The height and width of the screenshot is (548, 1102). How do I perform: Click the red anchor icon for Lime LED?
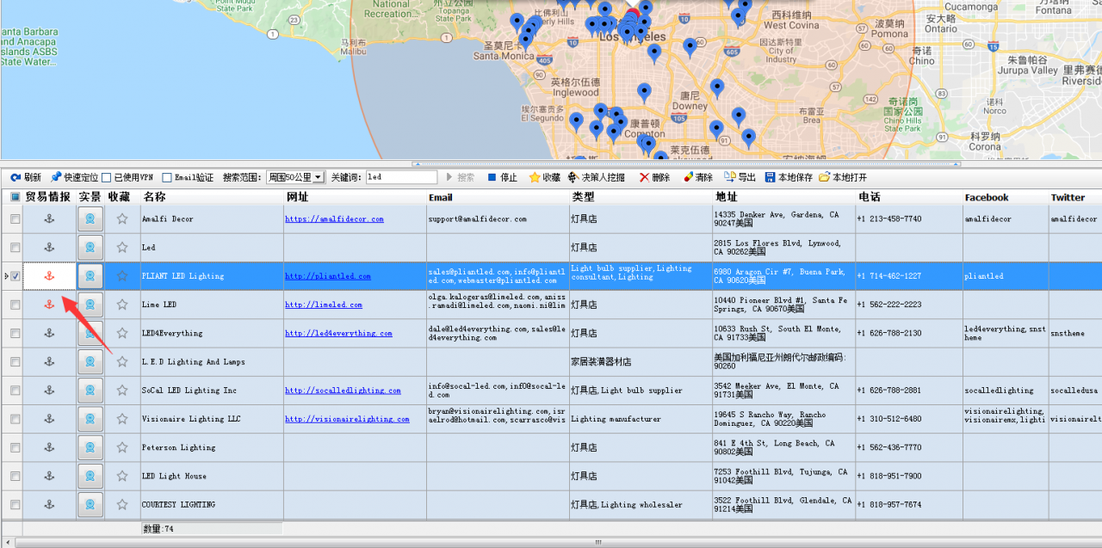(x=49, y=305)
